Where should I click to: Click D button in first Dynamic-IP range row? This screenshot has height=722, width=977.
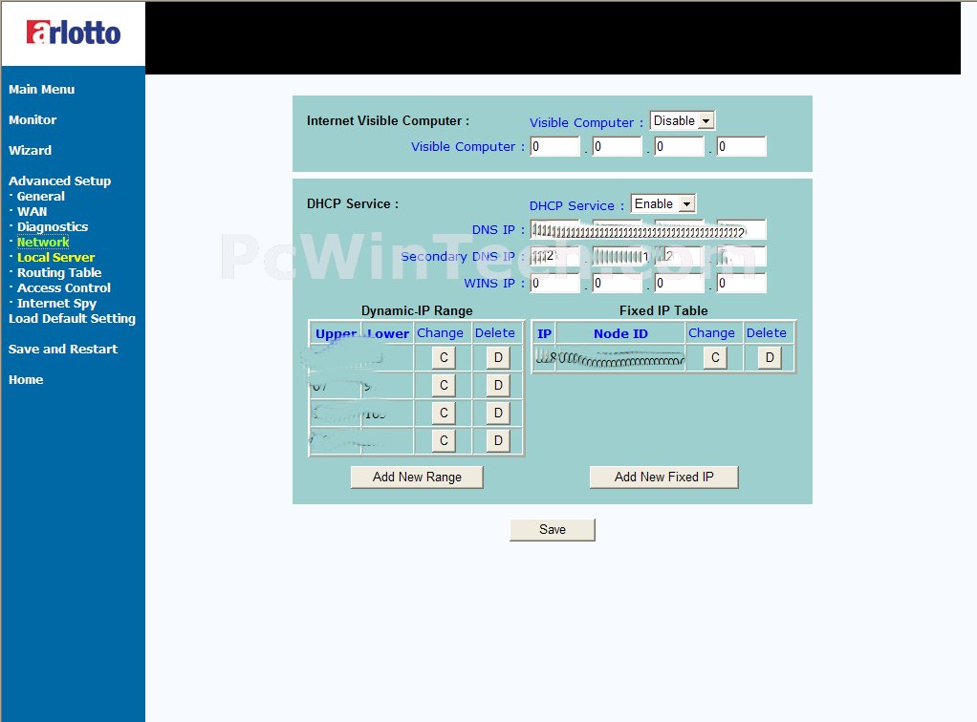(498, 357)
